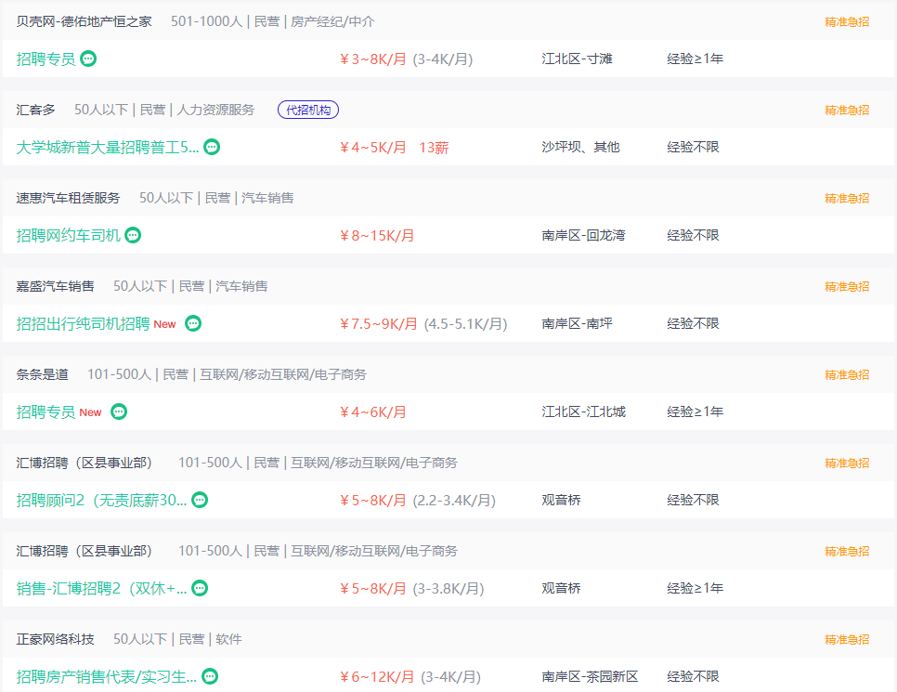Click chat icon for 招聘房产销售代表/实习生
The width and height of the screenshot is (897, 692).
point(210,676)
